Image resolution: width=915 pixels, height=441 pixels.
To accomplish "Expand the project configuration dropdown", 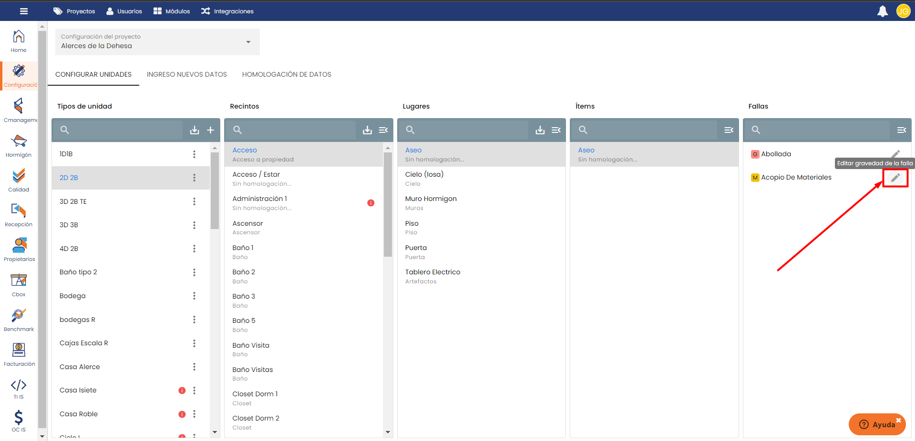I will [x=248, y=42].
